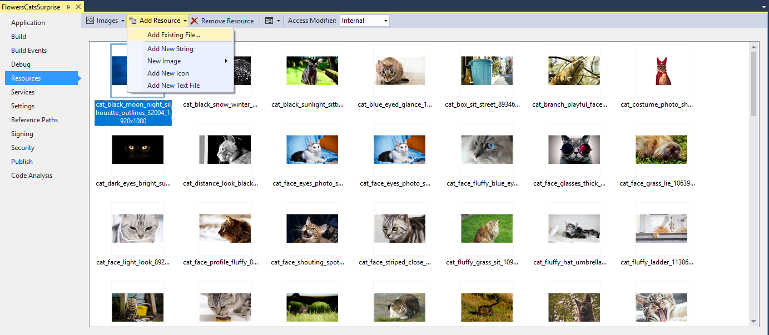This screenshot has height=335, width=769.
Task: Close the FlowersCatsSurprise tab
Action: click(x=78, y=7)
